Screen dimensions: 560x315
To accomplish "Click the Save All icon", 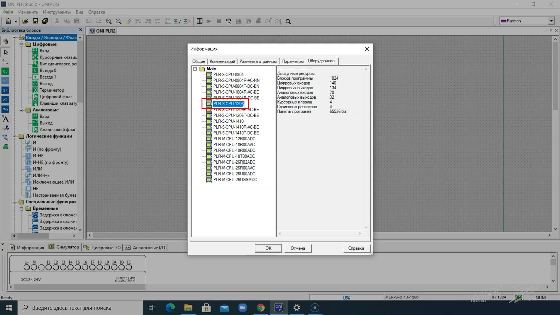I will 45,21.
